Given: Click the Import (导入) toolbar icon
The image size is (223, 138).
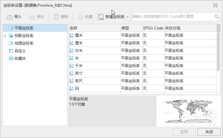Looking at the screenshot, I should (x=10, y=17).
